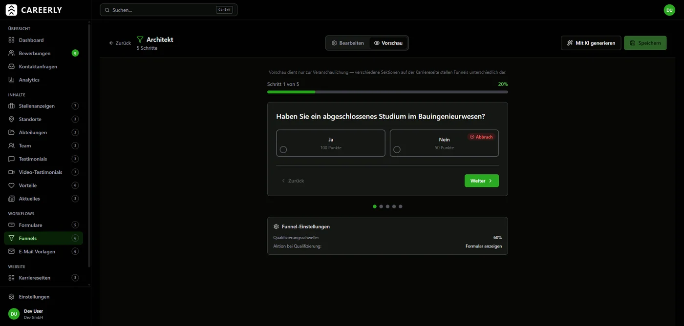The width and height of the screenshot is (684, 326).
Task: Go to Bewerbungen in sidebar
Action: (43, 53)
